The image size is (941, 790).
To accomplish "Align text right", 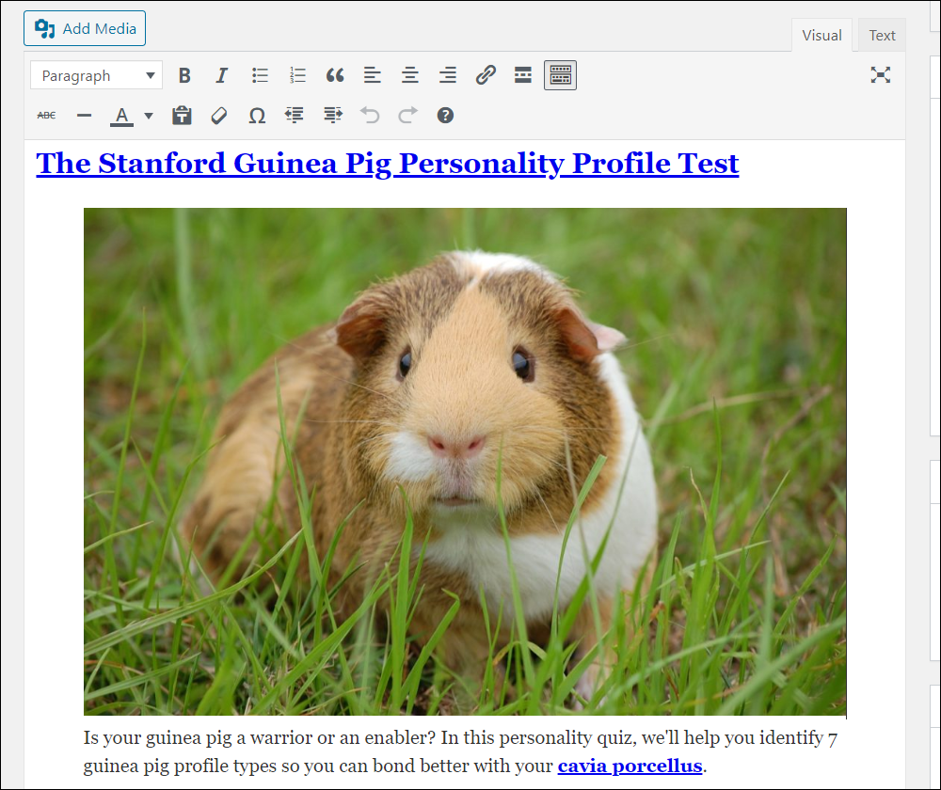I will point(448,75).
